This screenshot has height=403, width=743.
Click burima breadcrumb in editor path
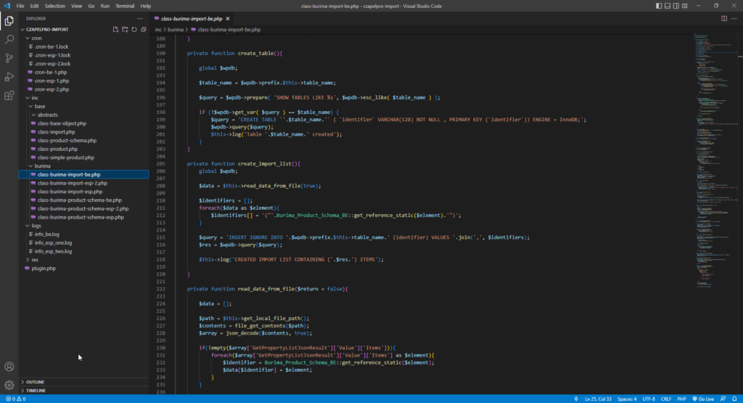(x=176, y=29)
